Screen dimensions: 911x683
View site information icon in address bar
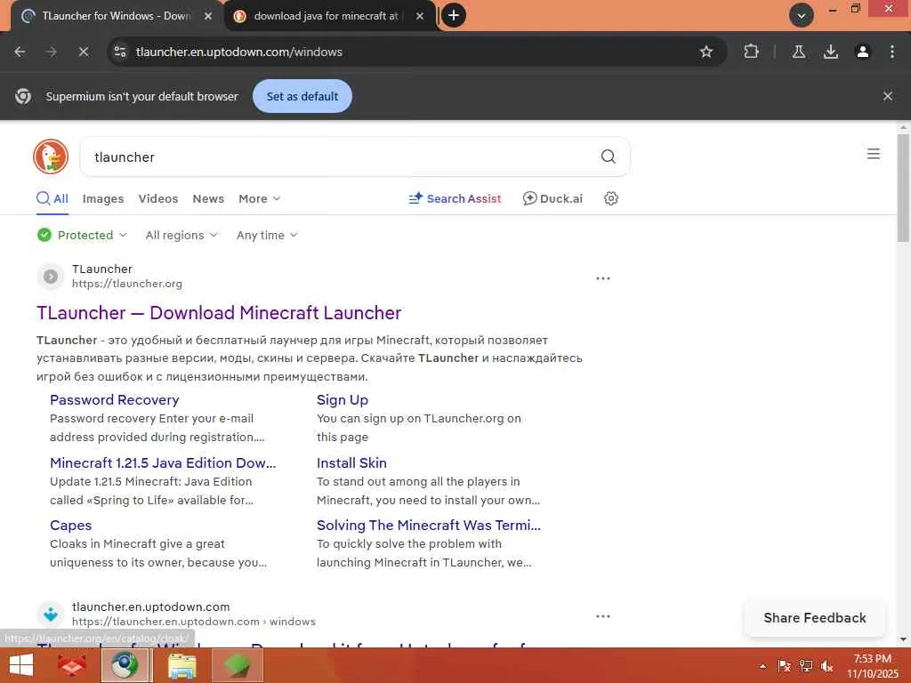tap(120, 52)
